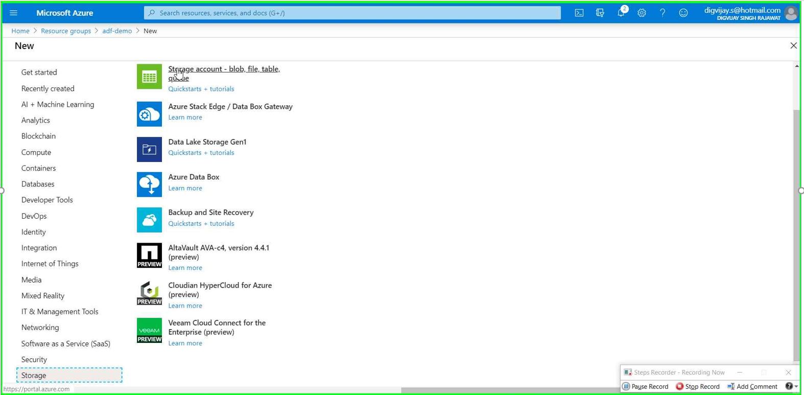Stop the Steps Recorder recording
The width and height of the screenshot is (804, 395).
(698, 386)
